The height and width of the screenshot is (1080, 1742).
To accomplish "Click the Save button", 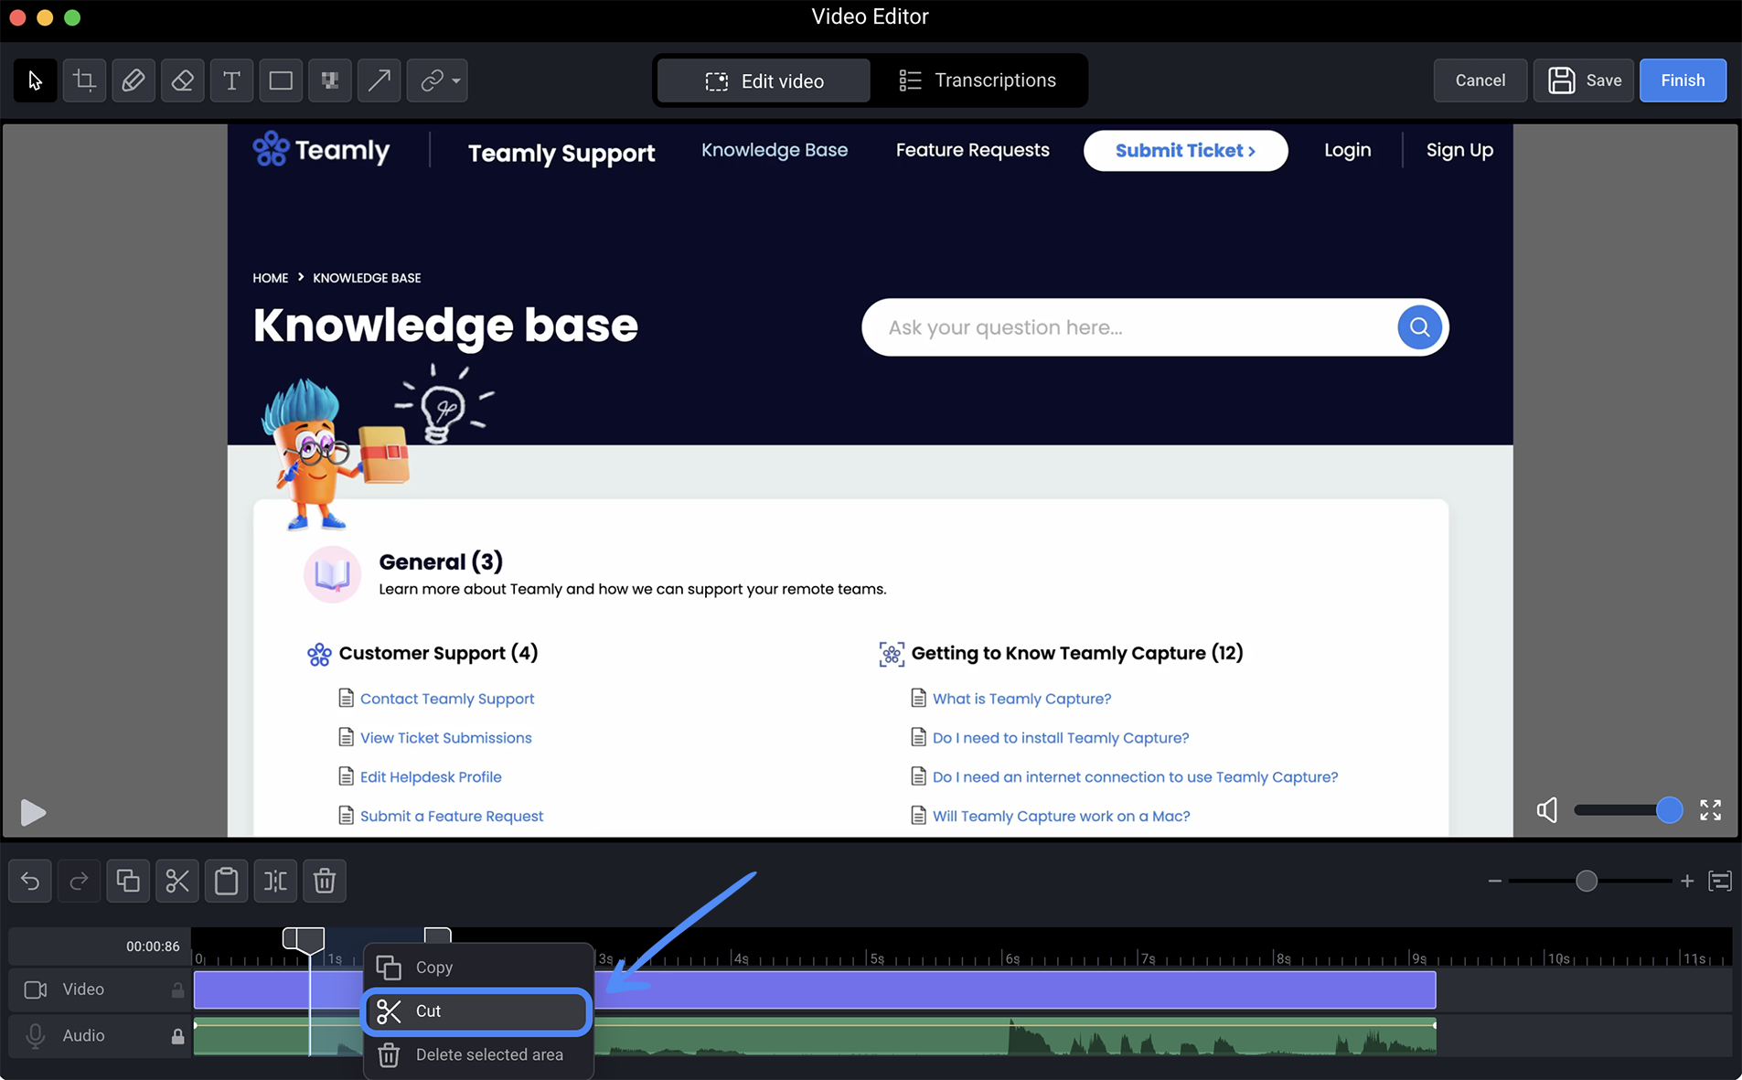I will (1584, 80).
